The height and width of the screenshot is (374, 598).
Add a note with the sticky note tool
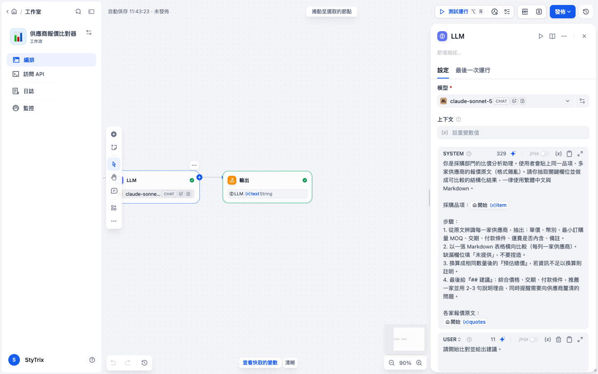point(114,148)
